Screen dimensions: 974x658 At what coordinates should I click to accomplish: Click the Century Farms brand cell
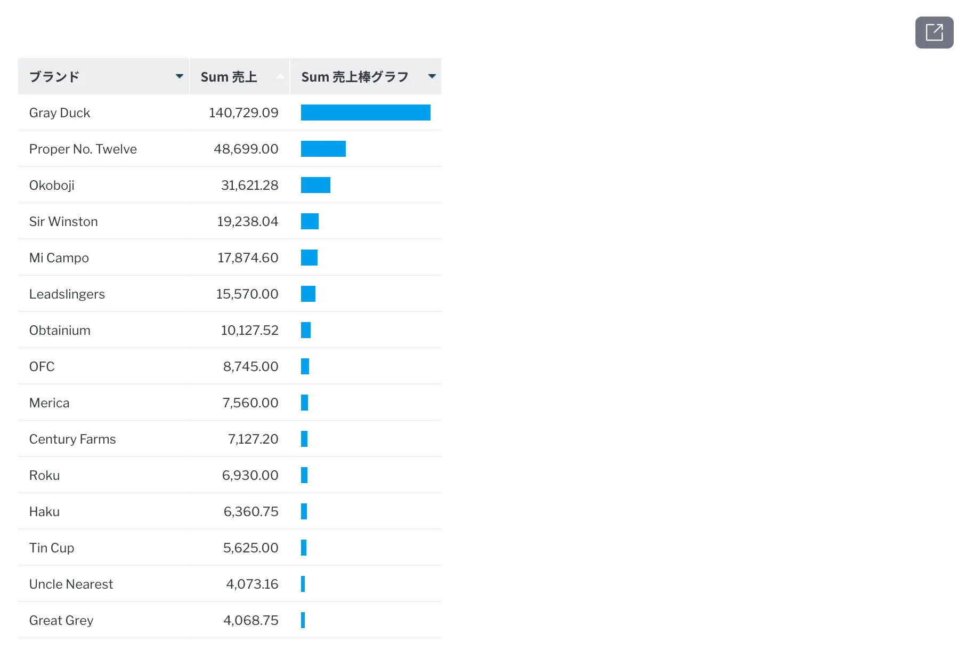(72, 439)
